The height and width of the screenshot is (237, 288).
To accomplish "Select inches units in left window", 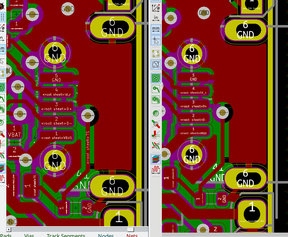I will (x=2, y=39).
